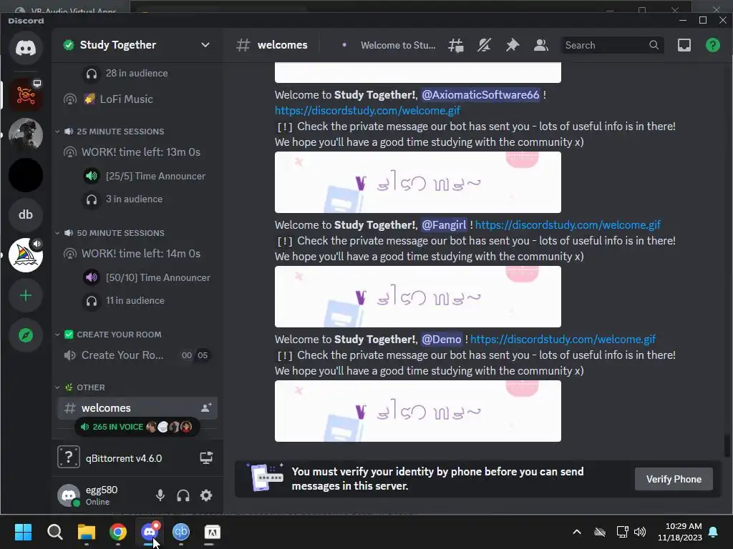Toggle the member list
Screen dimensions: 733x549
(x=541, y=45)
